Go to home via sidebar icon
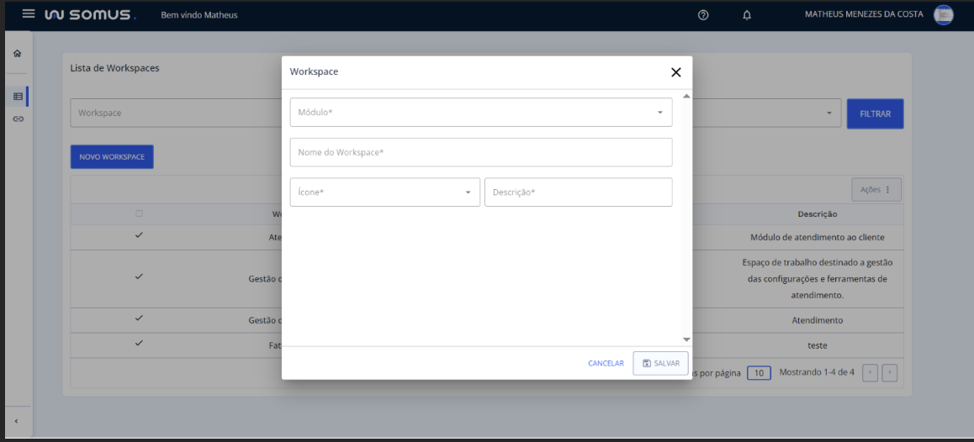 [18, 54]
